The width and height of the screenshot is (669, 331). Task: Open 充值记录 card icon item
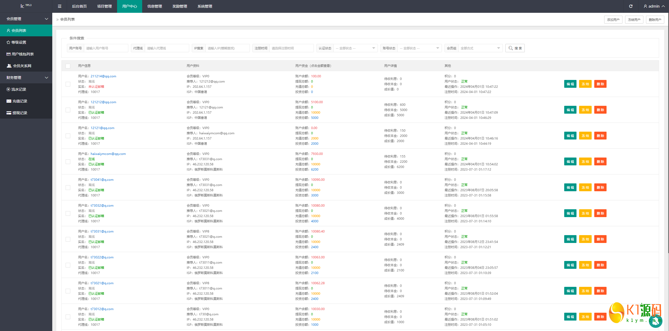pos(9,101)
